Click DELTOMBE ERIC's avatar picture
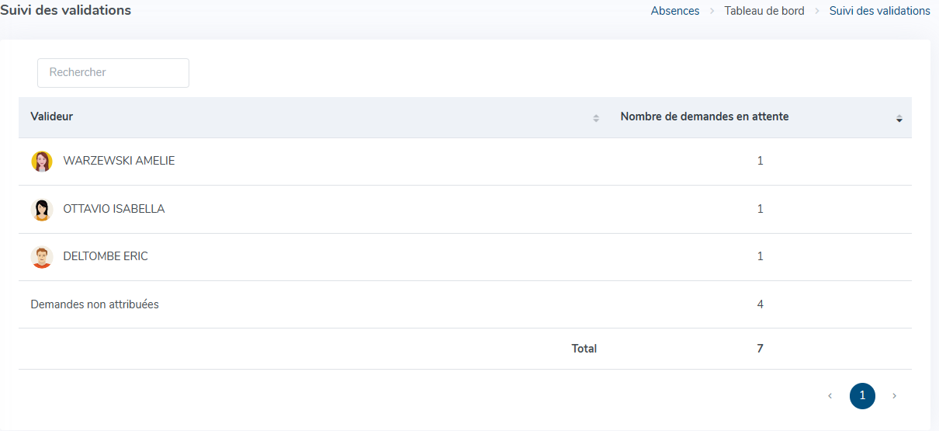The image size is (939, 431). coord(42,257)
